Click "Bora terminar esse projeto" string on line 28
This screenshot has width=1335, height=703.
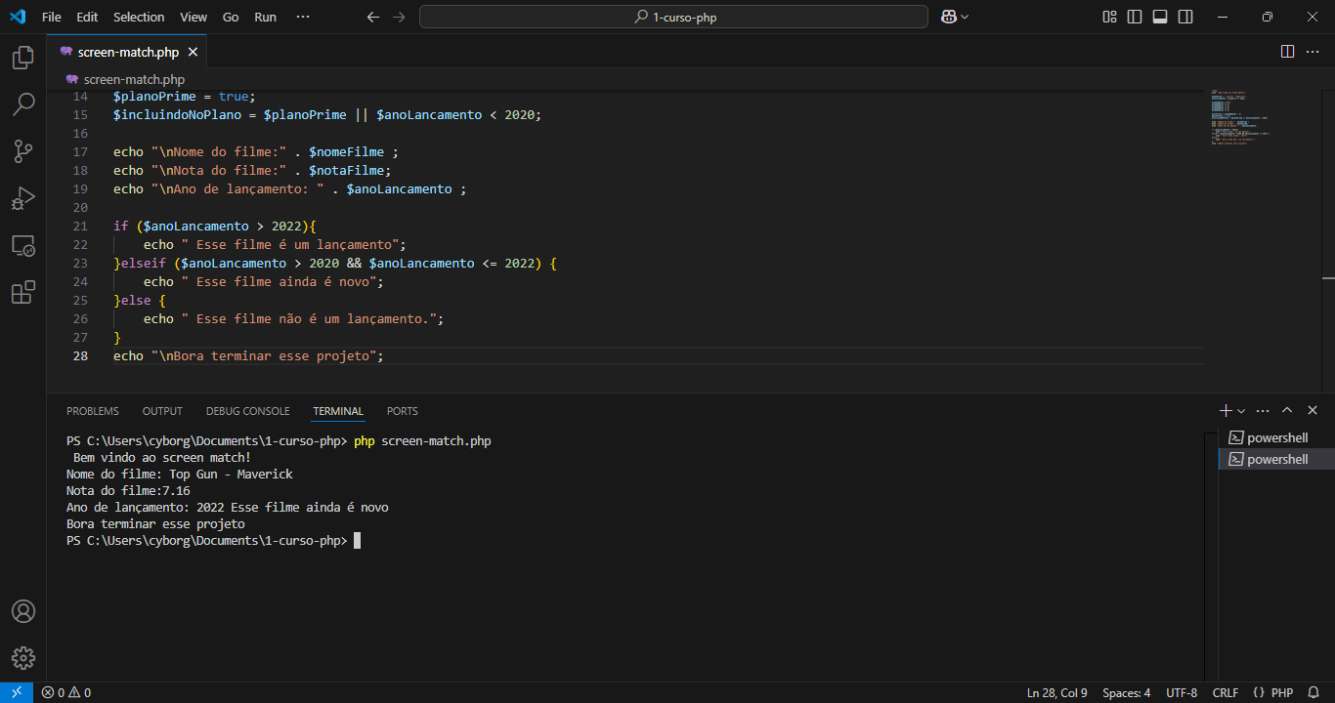coord(264,355)
